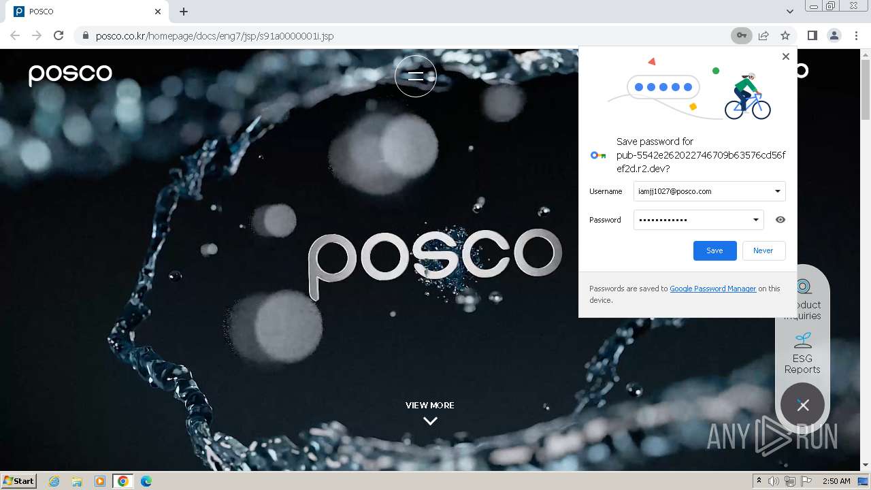This screenshot has width=871, height=490.
Task: Open File Explorer from taskbar
Action: pyautogui.click(x=77, y=481)
